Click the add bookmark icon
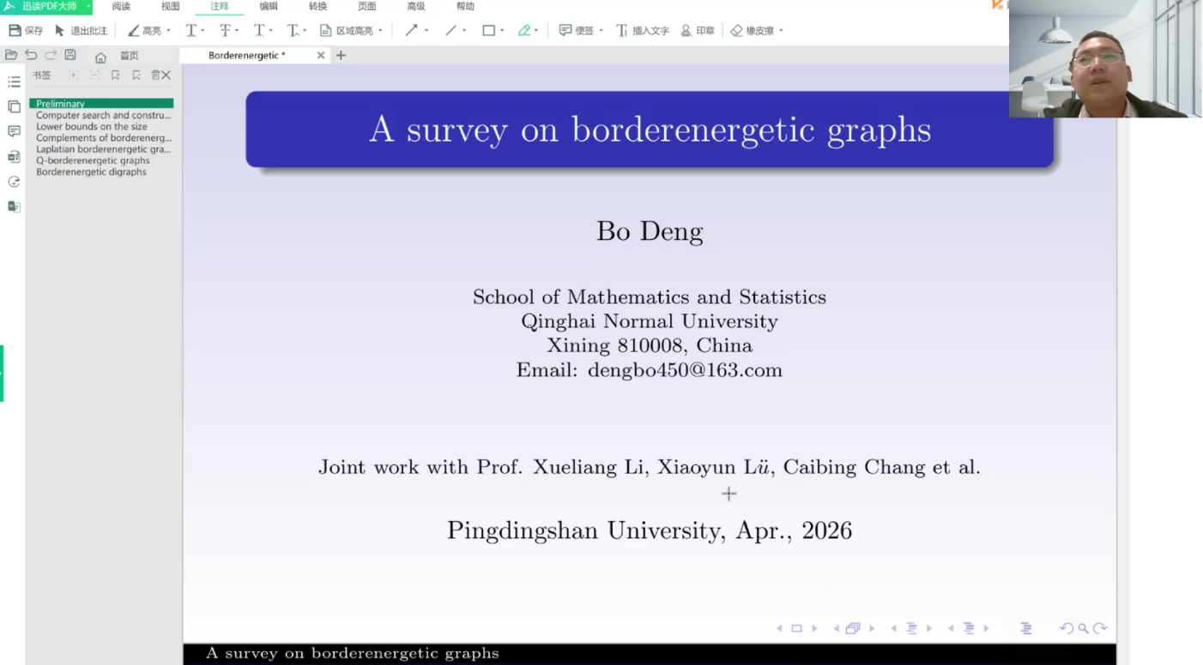 click(x=115, y=75)
